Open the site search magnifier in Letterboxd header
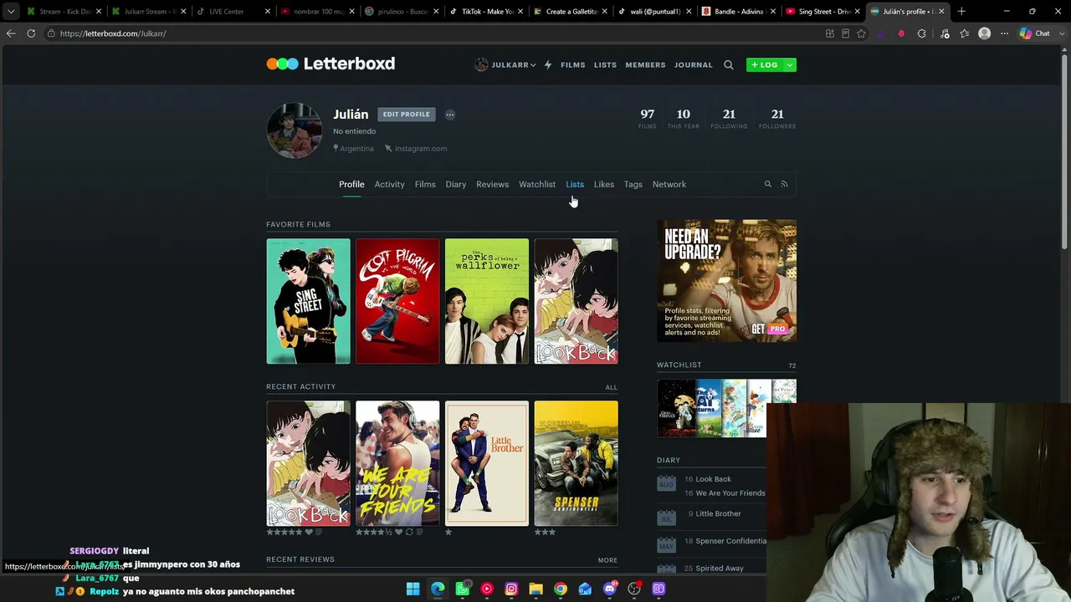 (729, 64)
